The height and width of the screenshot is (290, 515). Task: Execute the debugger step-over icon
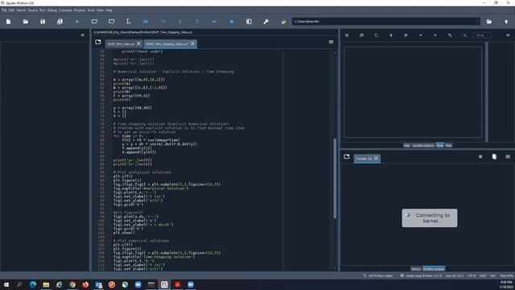click(163, 22)
